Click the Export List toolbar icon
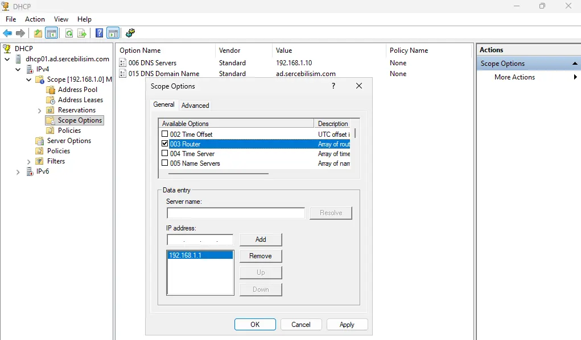The width and height of the screenshot is (581, 340). [x=82, y=33]
